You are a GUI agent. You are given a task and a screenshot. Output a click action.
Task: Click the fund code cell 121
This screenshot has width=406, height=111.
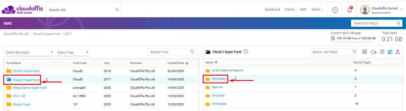pos(75,104)
